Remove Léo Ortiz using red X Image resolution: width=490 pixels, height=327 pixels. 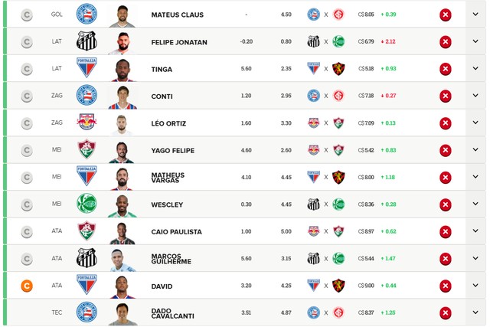[446, 123]
